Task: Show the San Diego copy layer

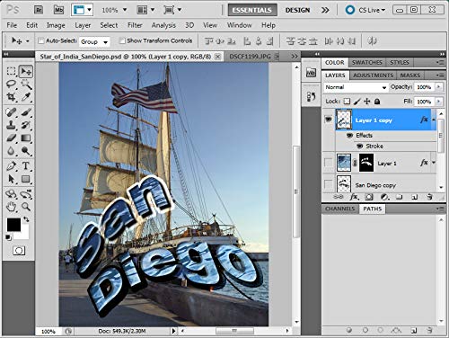Action: (x=329, y=183)
